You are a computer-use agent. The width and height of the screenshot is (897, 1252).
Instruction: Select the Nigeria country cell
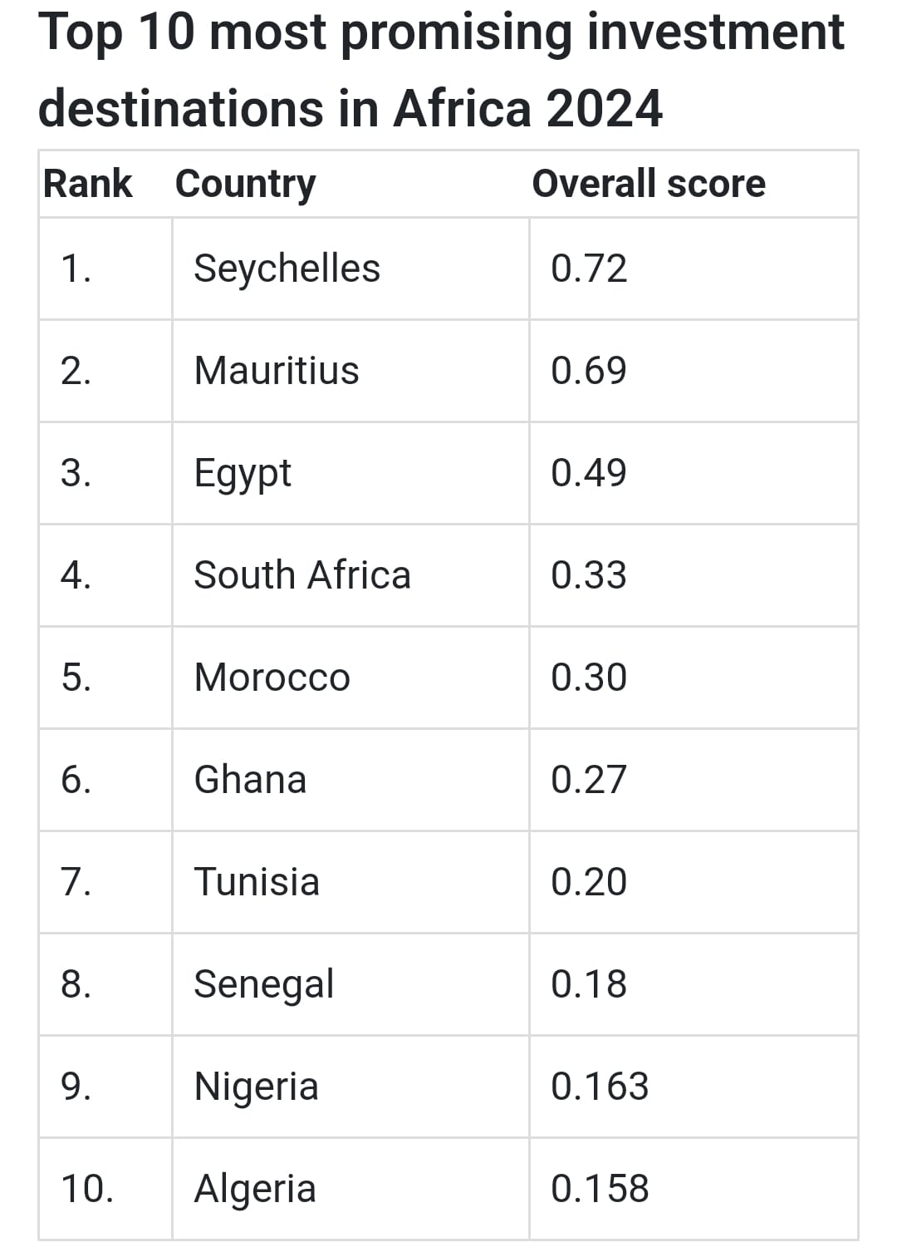(256, 1087)
